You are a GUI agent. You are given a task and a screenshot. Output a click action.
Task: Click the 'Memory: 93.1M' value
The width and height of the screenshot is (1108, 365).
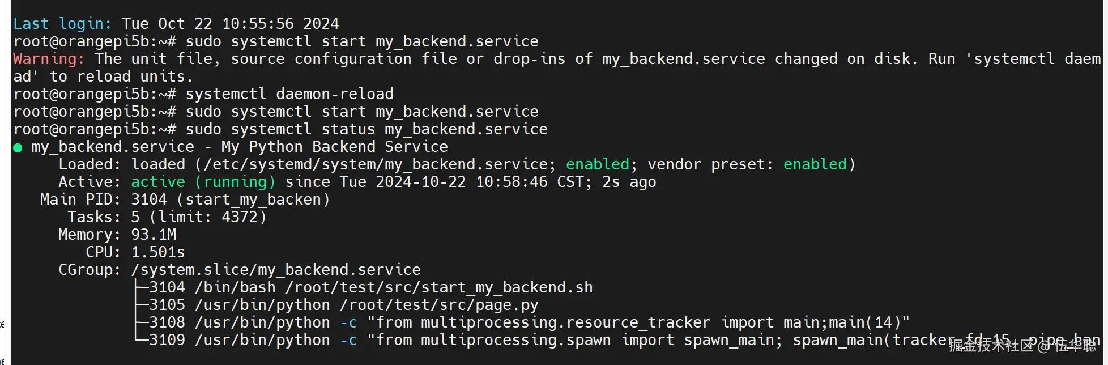coord(154,235)
